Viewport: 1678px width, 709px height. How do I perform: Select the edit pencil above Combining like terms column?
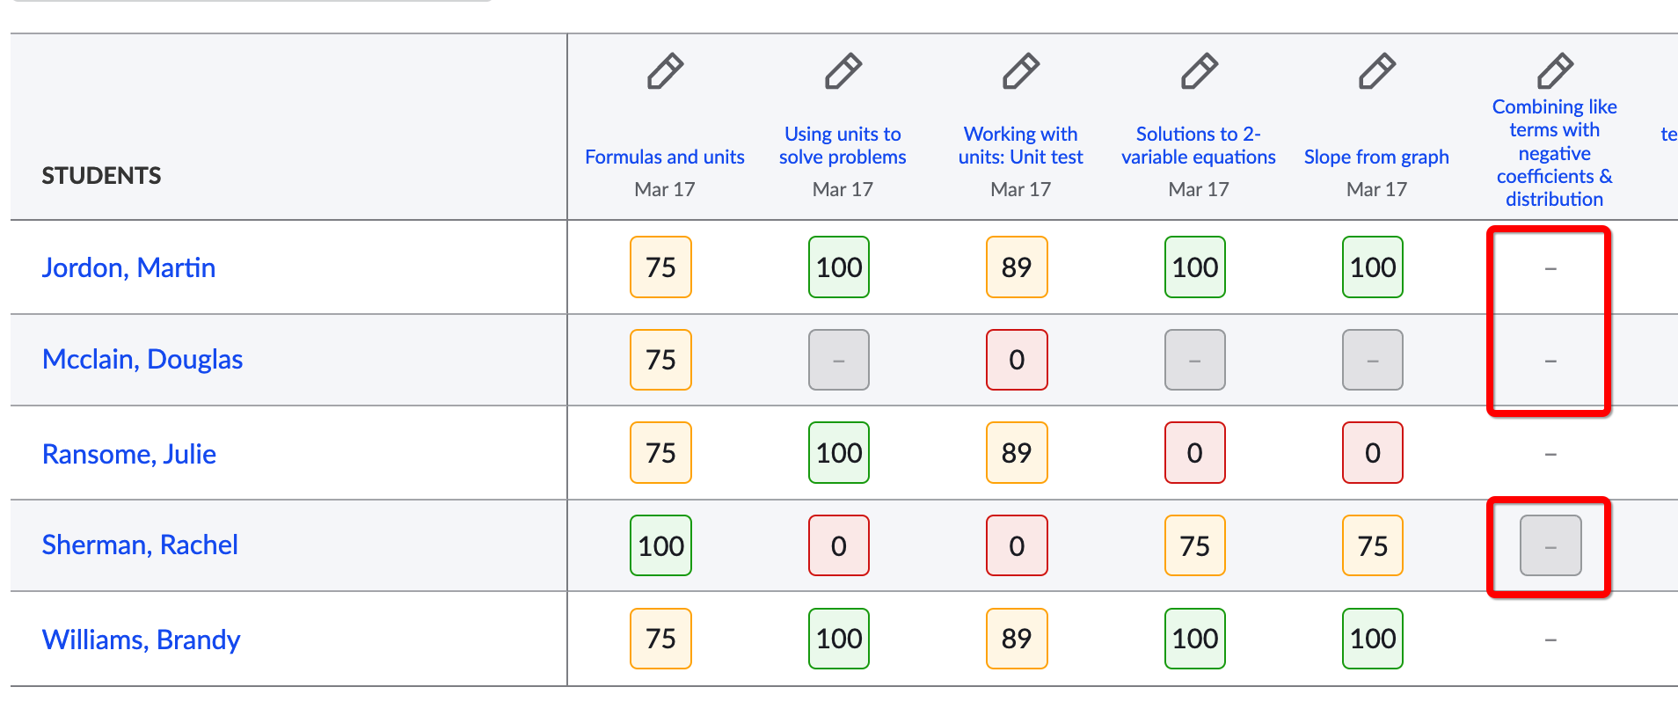click(1555, 72)
